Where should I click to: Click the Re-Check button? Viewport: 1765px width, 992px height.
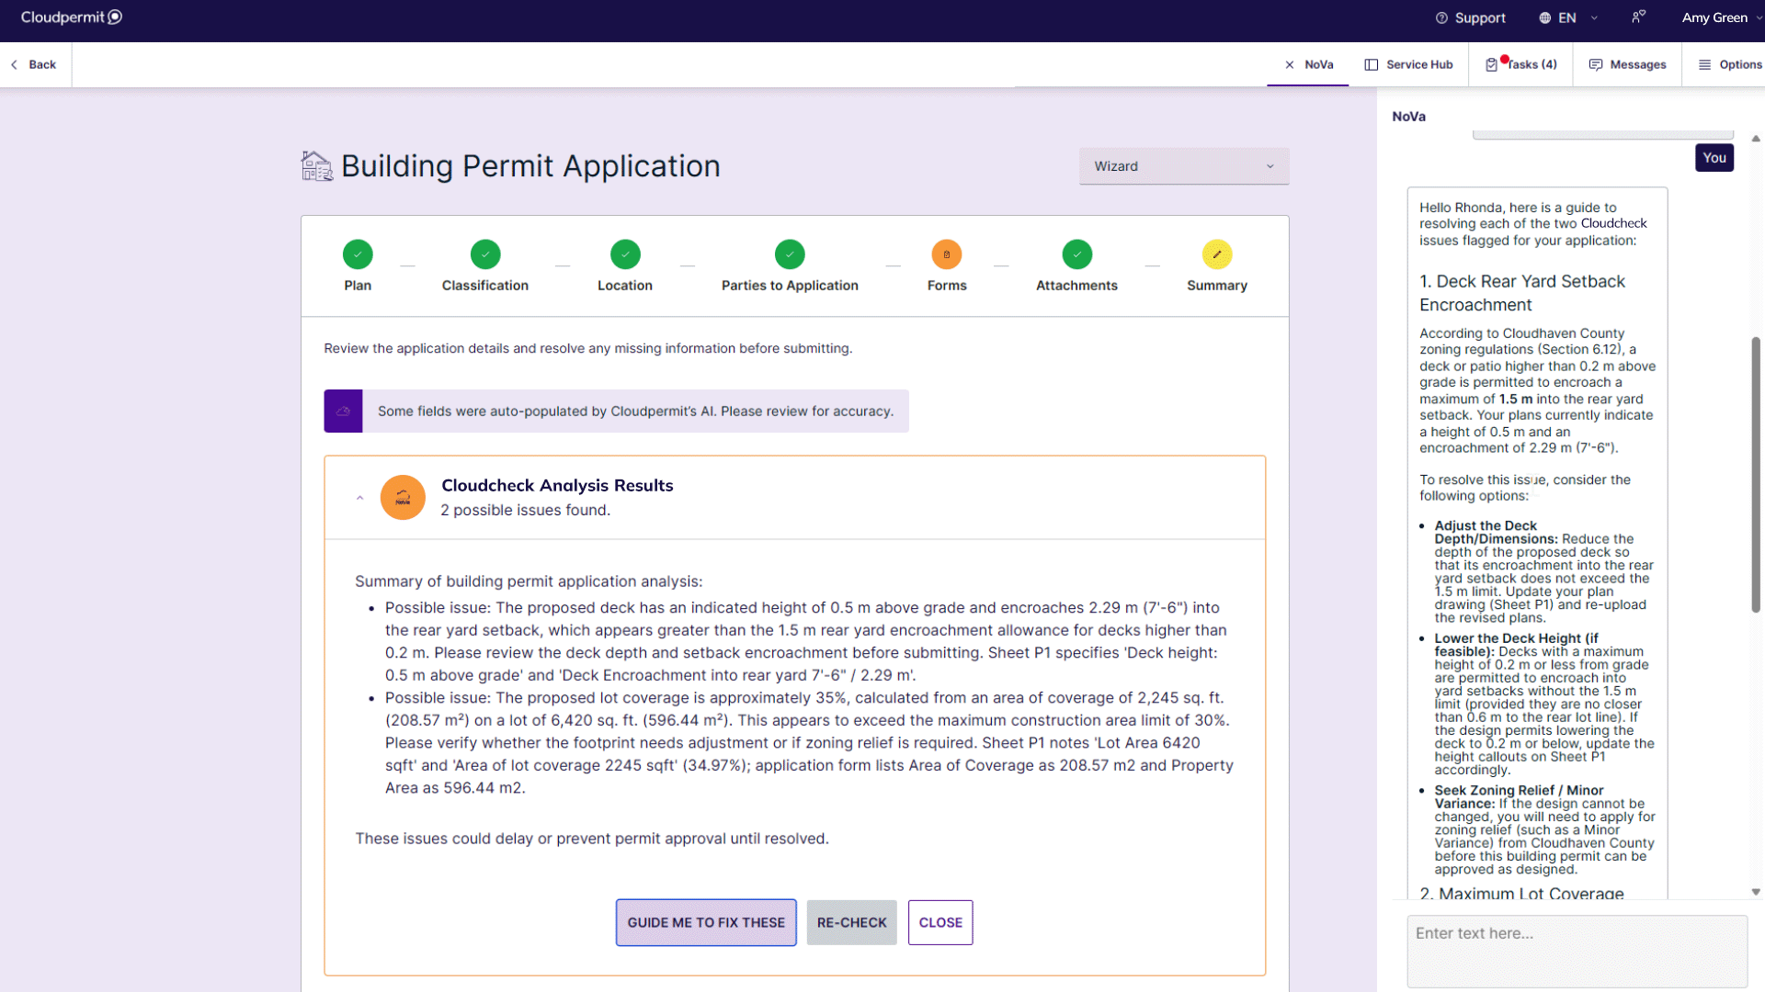852,922
